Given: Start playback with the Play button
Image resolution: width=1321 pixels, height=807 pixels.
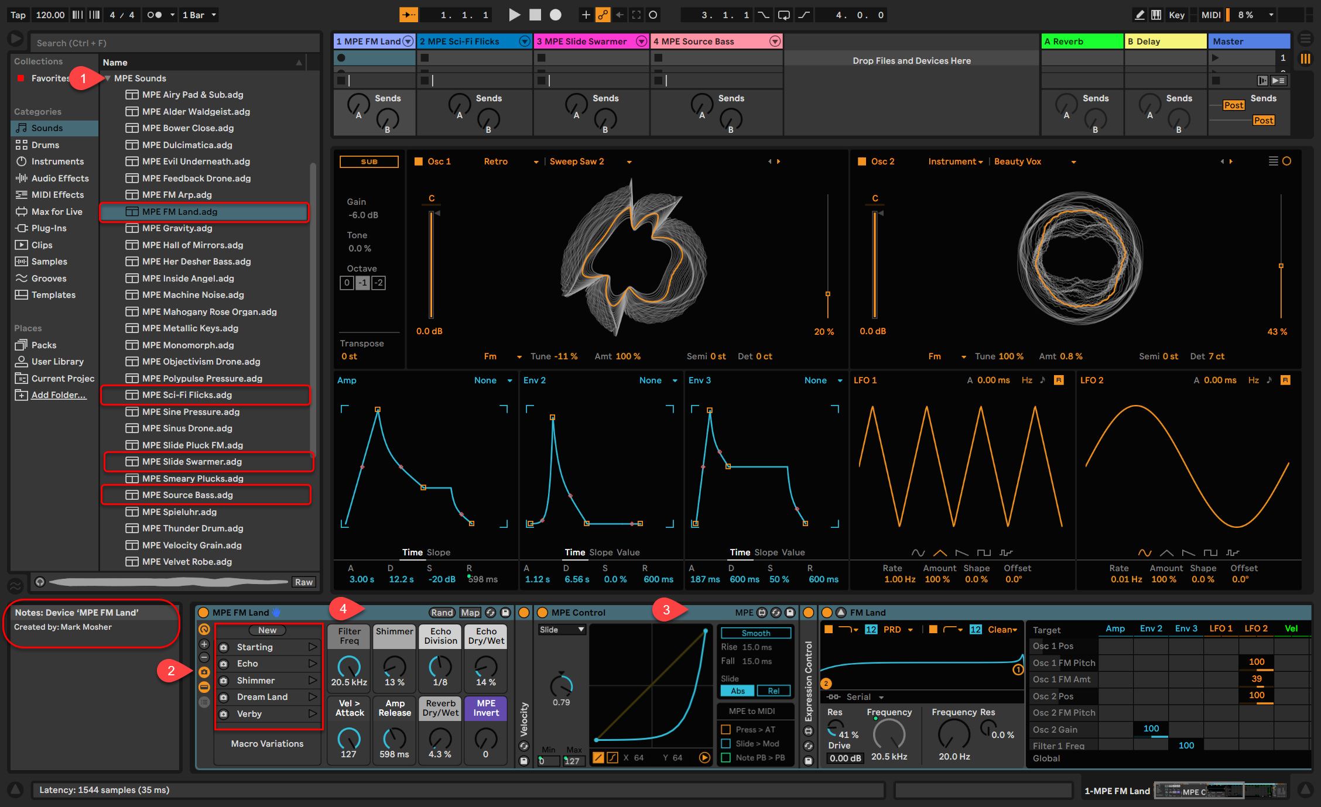Looking at the screenshot, I should point(514,15).
